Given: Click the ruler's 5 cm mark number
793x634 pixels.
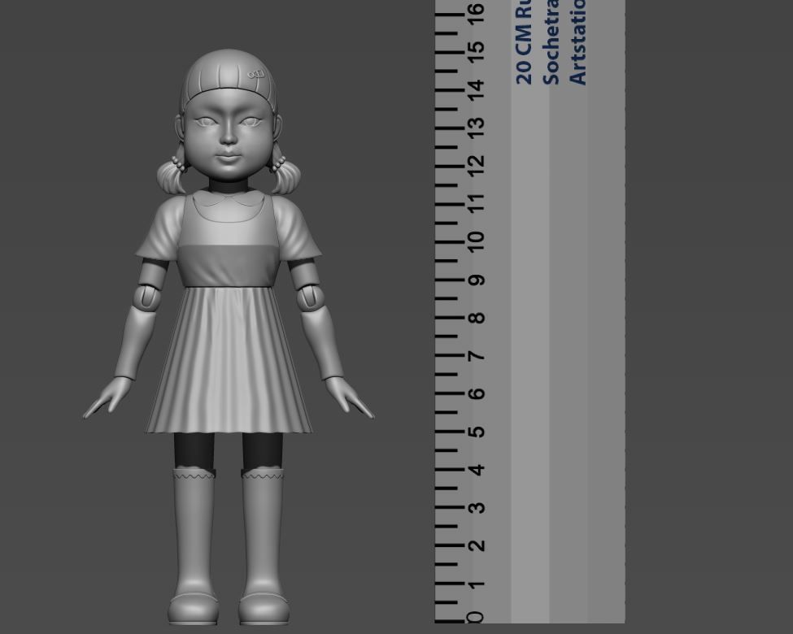Looking at the screenshot, I should coord(476,432).
